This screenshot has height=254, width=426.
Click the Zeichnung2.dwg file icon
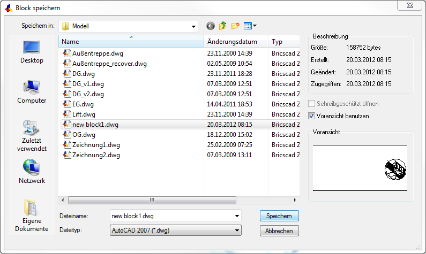pyautogui.click(x=67, y=155)
